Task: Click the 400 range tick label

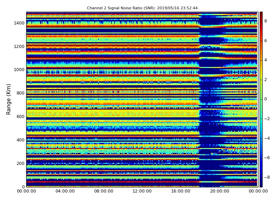Action: click(x=20, y=140)
